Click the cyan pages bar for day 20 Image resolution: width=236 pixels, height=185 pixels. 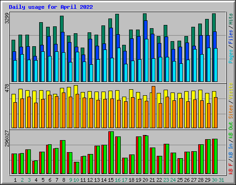point(147,60)
